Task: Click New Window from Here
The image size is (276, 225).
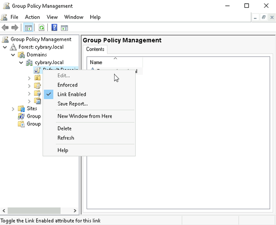Action: point(85,116)
